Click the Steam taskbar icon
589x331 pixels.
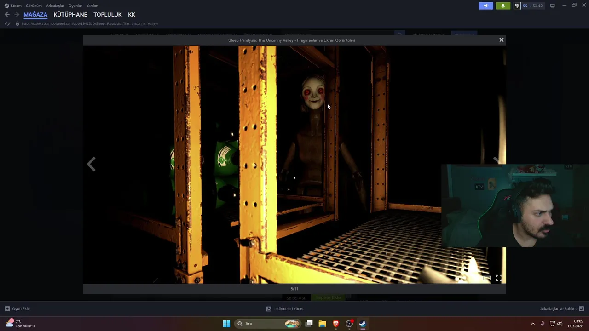[x=363, y=324]
